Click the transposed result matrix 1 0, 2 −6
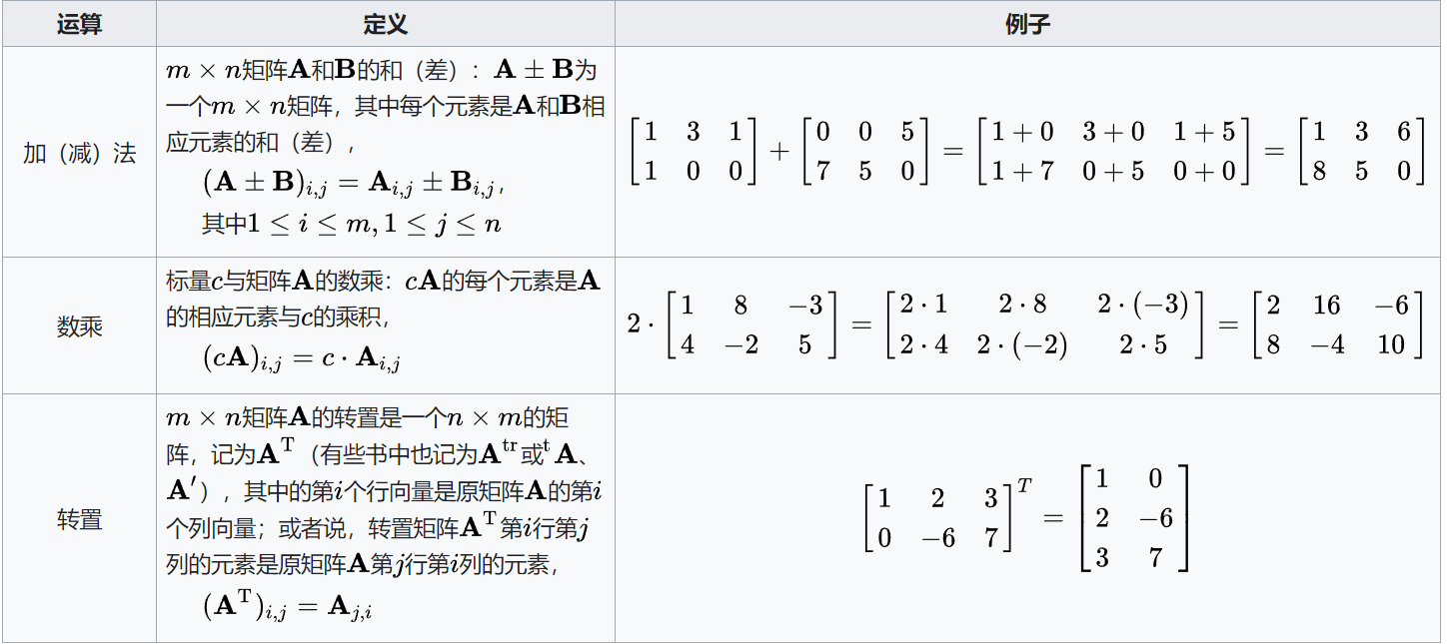1447x644 pixels. coord(1134,518)
